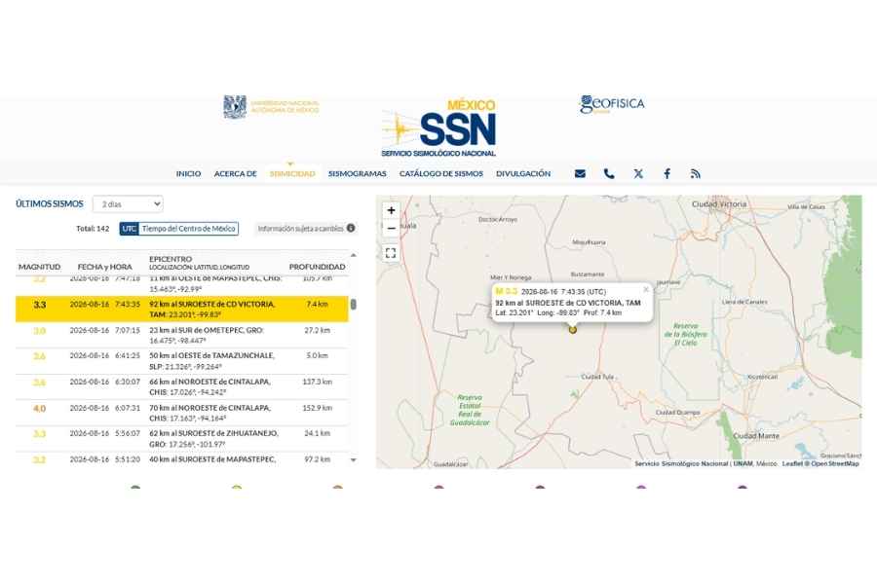The width and height of the screenshot is (877, 584).
Task: Open the RSS feed icon
Action: click(x=695, y=174)
